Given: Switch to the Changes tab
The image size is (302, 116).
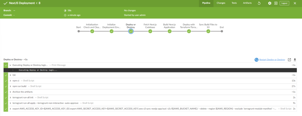Looking at the screenshot, I should (x=221, y=3).
